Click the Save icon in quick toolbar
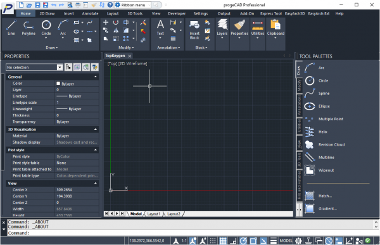 coord(37,5)
